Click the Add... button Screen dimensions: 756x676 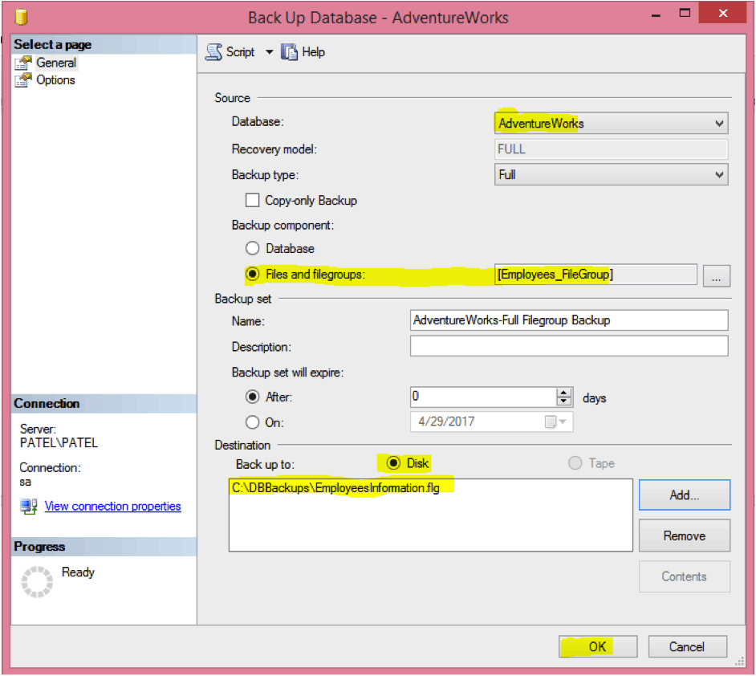click(684, 495)
